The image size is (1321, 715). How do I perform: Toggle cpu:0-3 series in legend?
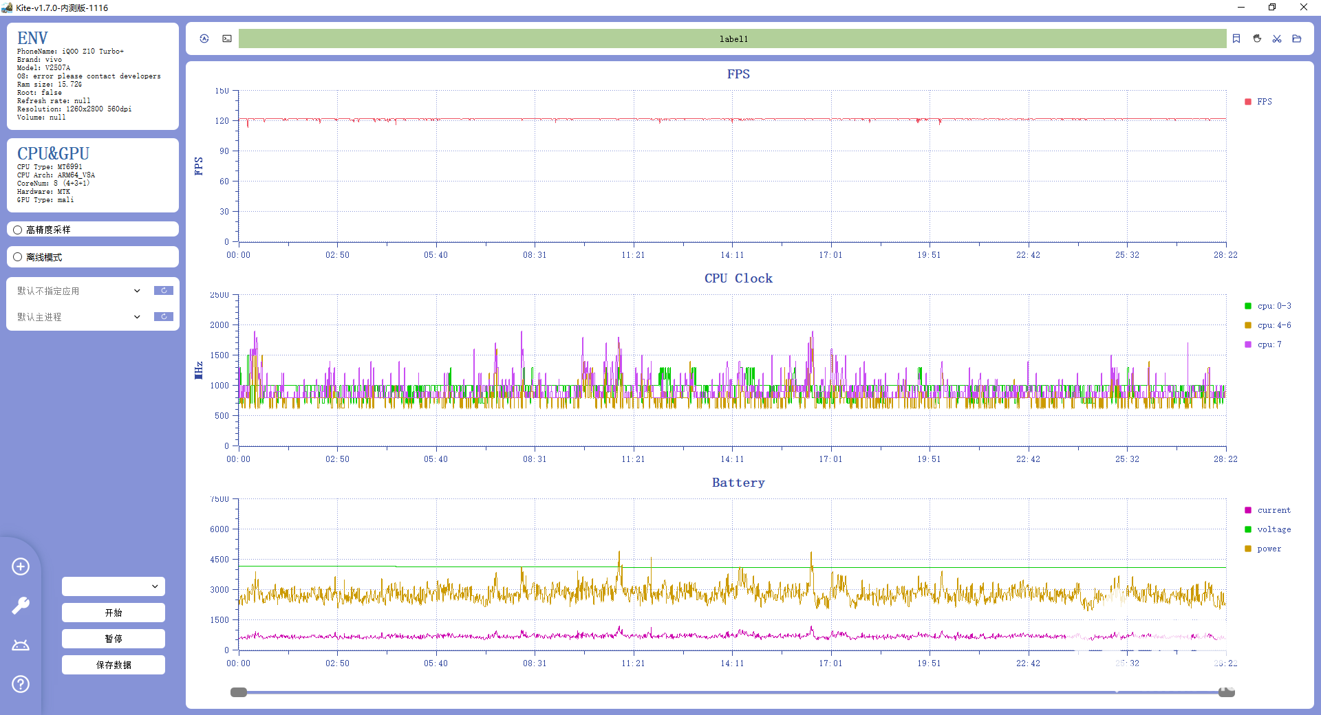click(1268, 306)
